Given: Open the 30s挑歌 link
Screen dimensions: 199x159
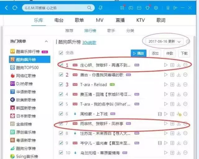Looking at the screenshot, I should click(x=89, y=42).
